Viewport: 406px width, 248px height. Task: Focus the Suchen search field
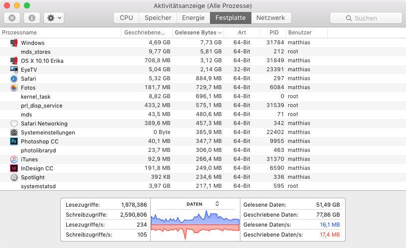pyautogui.click(x=366, y=18)
